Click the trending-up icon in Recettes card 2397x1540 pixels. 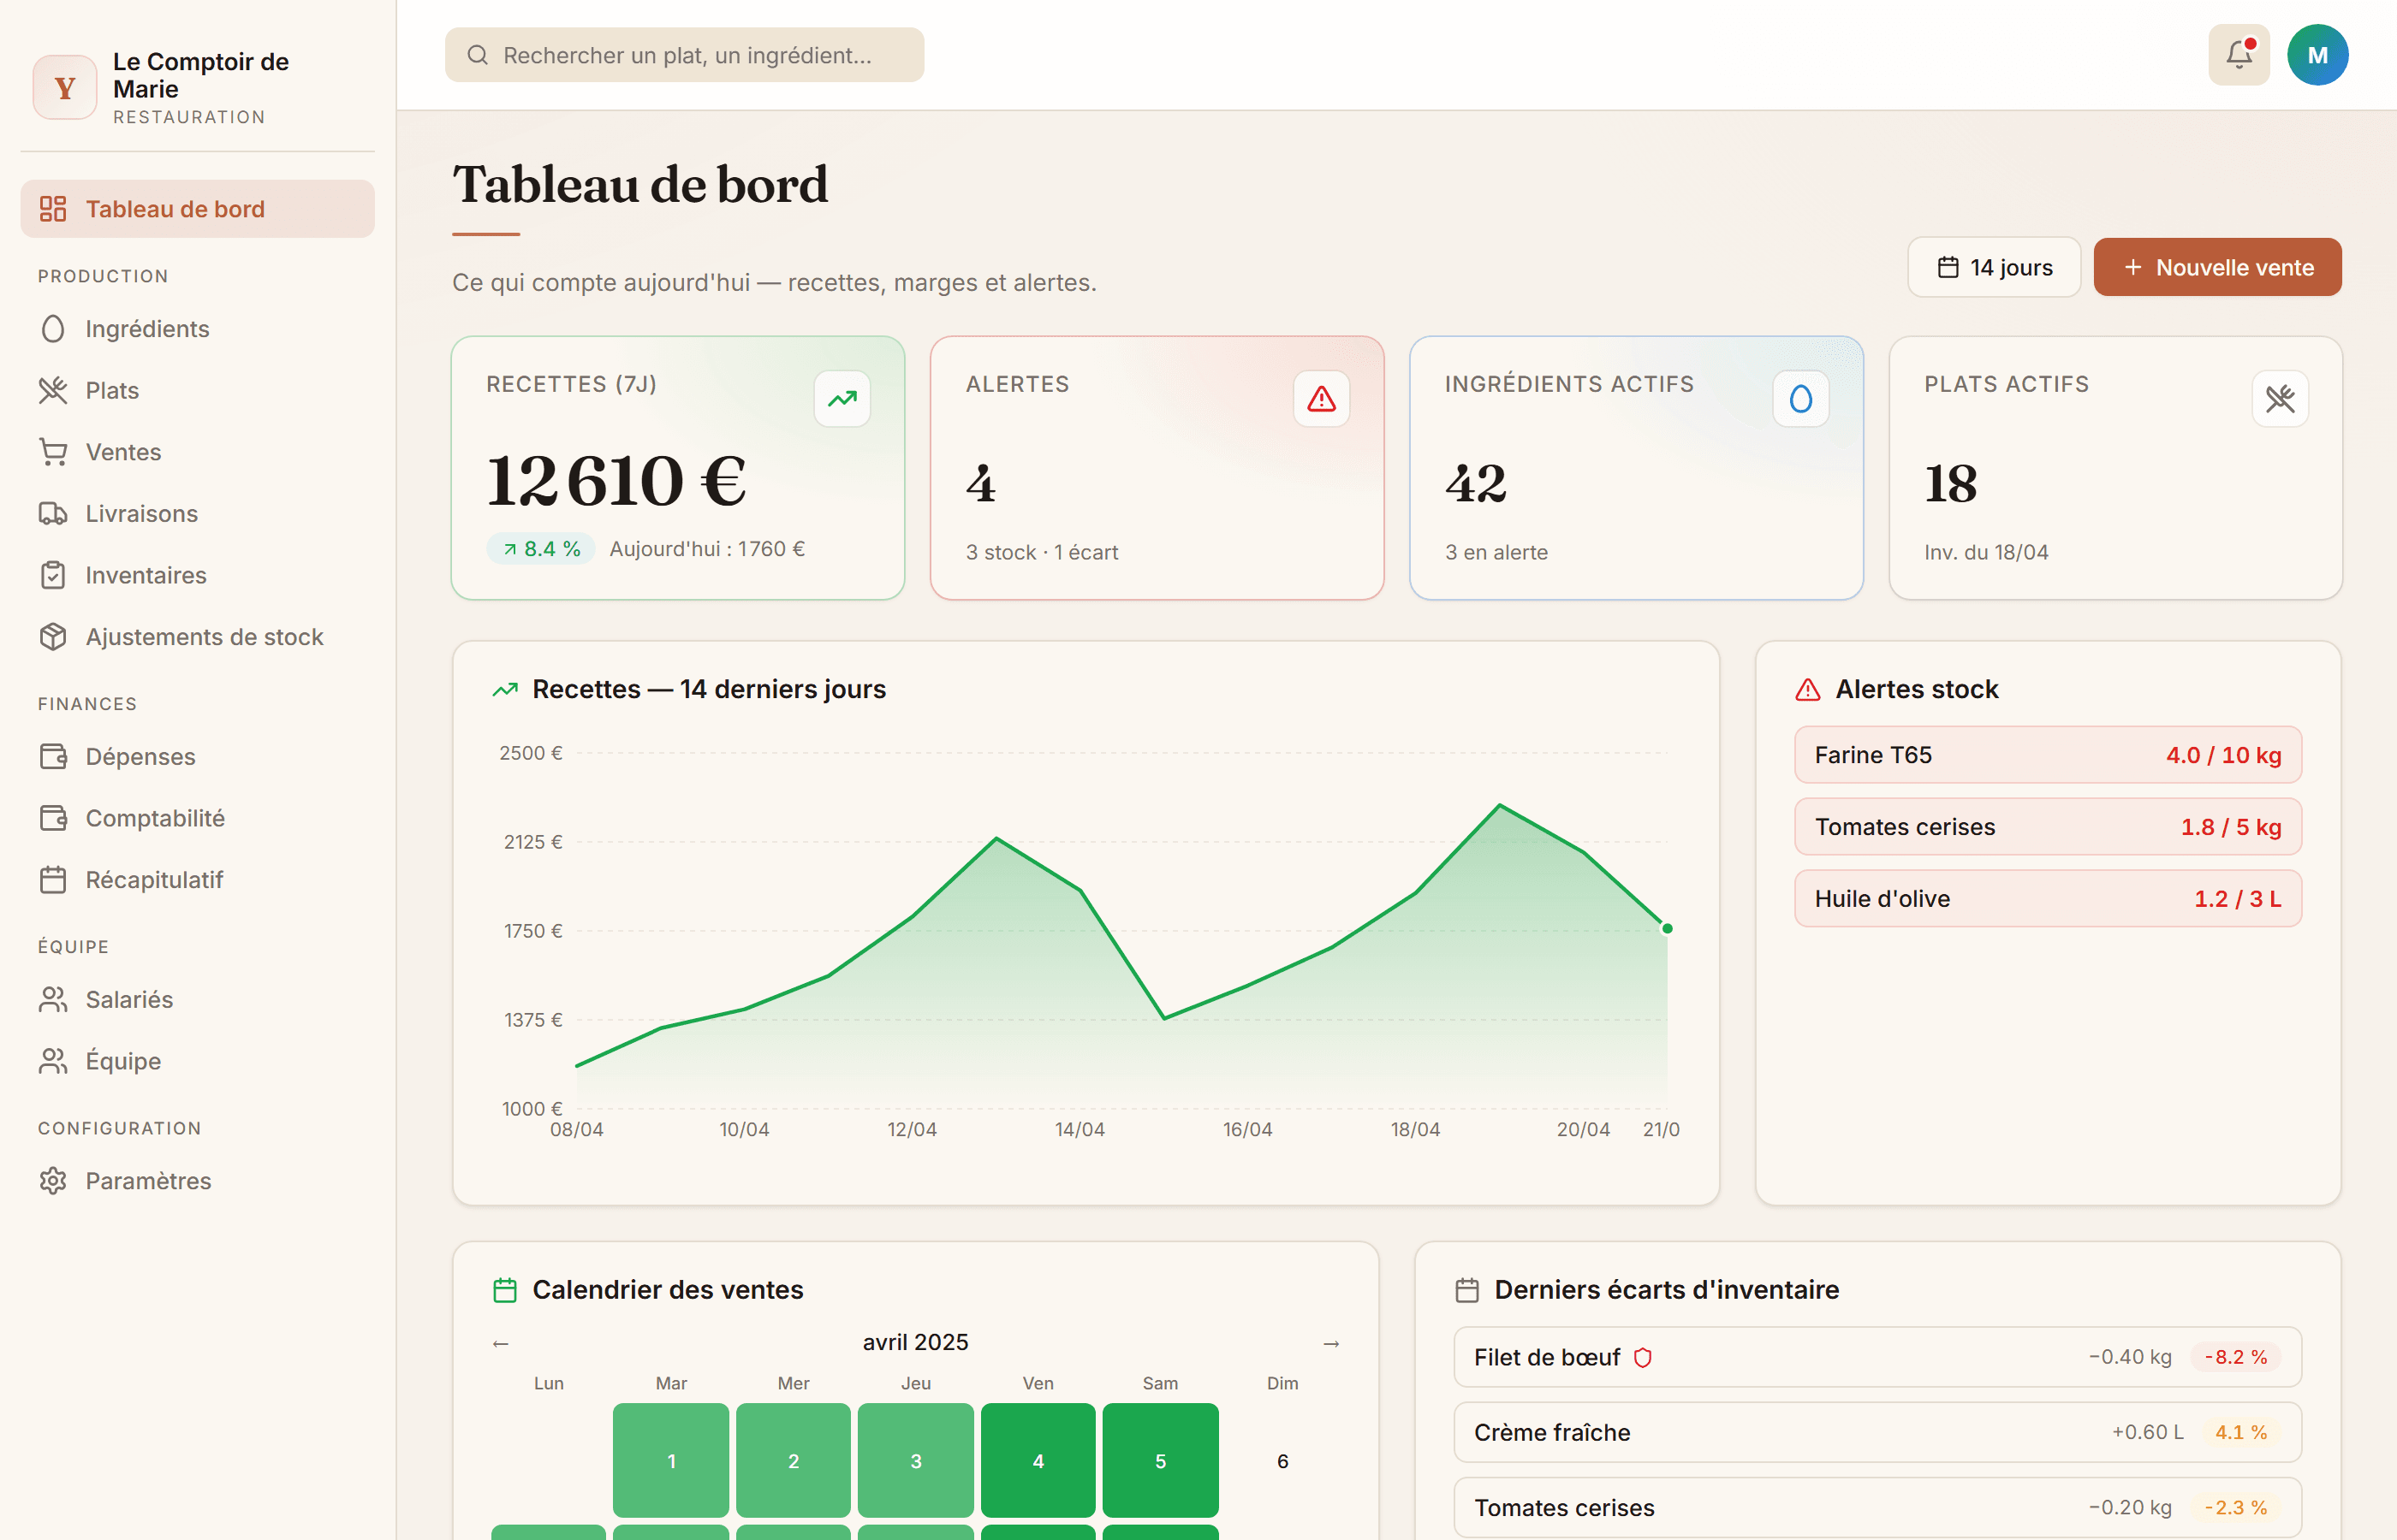[x=842, y=399]
